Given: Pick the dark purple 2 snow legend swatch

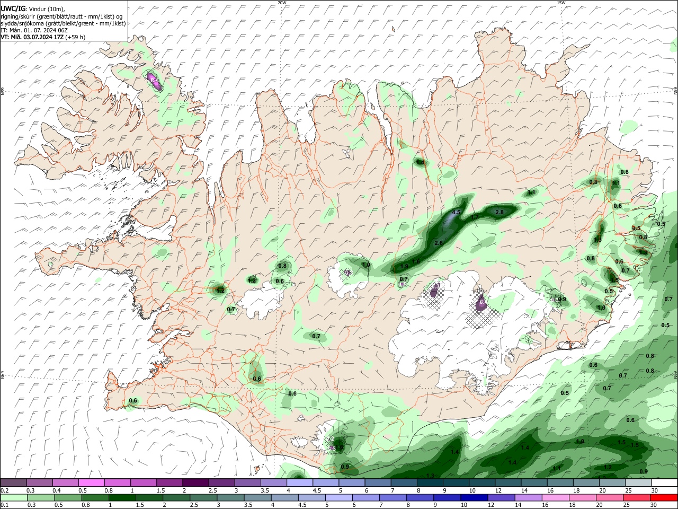Looking at the screenshot, I should pos(195,482).
